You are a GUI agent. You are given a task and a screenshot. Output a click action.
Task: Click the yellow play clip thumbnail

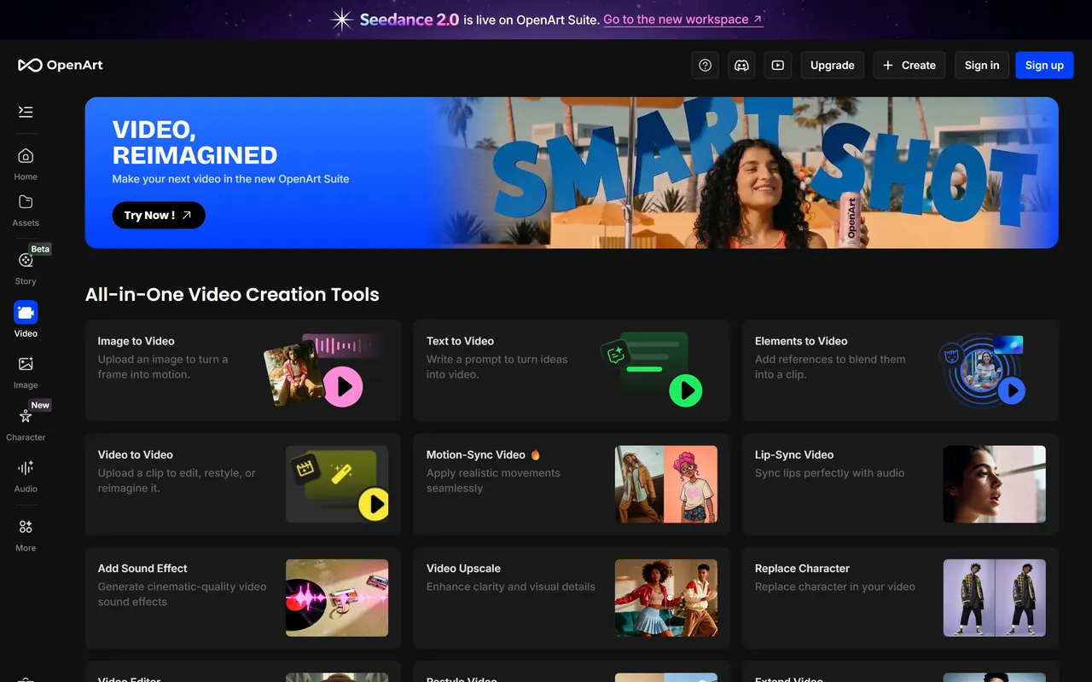pyautogui.click(x=337, y=484)
